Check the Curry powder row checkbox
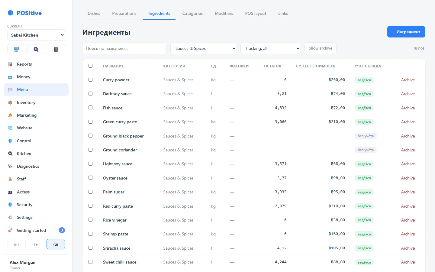This screenshot has height=272, width=435. [90, 80]
